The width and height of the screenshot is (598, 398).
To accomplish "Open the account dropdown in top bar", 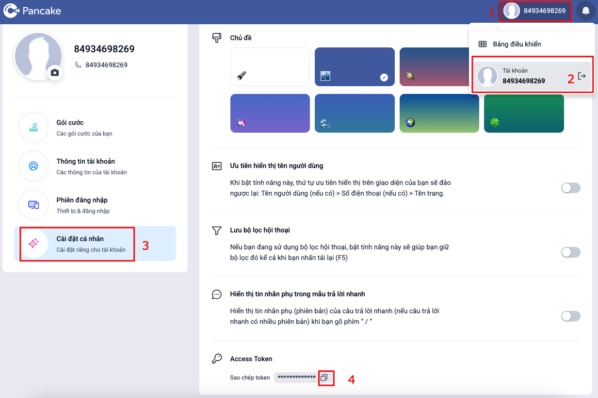I will click(535, 11).
